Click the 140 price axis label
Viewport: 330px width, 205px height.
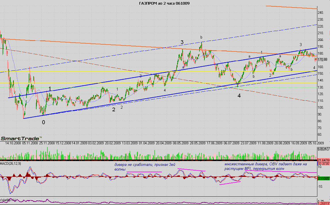click(x=321, y=81)
